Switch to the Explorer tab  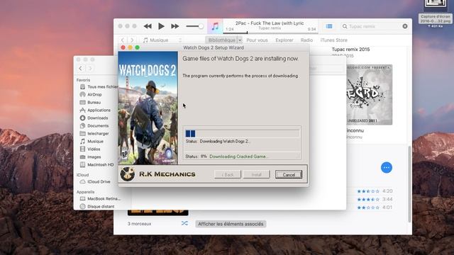284,40
